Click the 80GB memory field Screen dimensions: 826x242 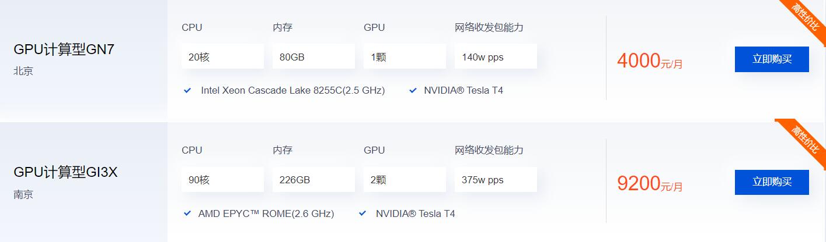[313, 57]
